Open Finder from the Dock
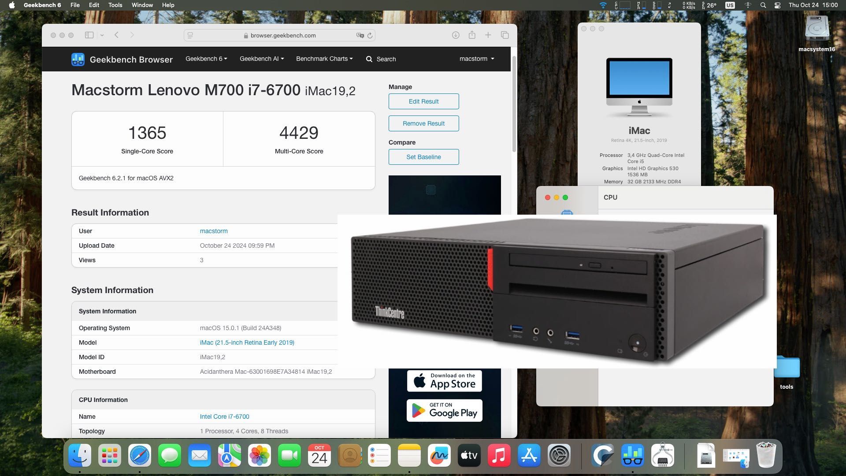Viewport: 846px width, 476px height. coord(80,455)
